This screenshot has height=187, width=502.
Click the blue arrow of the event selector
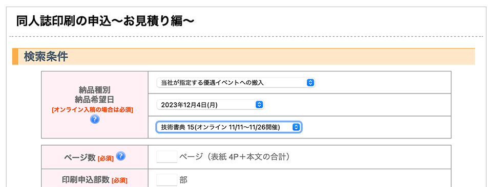pyautogui.click(x=296, y=127)
